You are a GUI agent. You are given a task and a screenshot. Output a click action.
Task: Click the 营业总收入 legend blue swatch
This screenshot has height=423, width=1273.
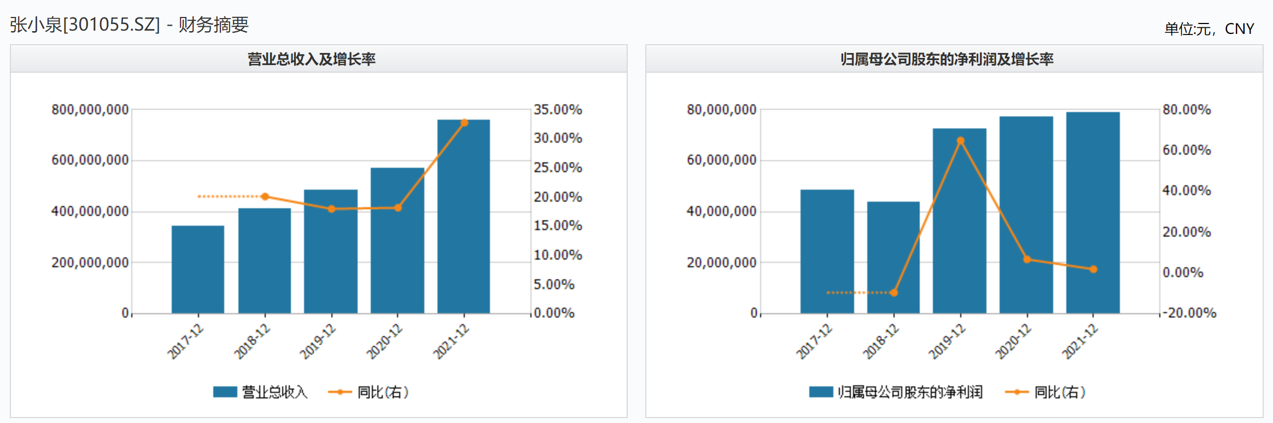click(225, 392)
